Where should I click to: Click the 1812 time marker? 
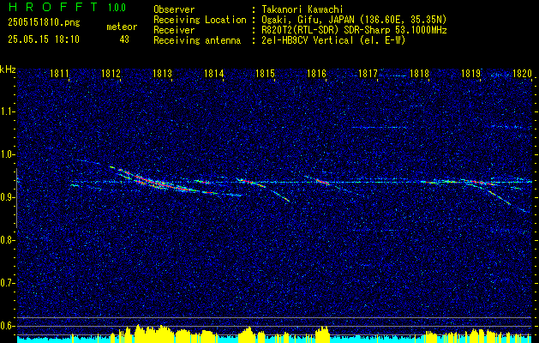pos(111,73)
